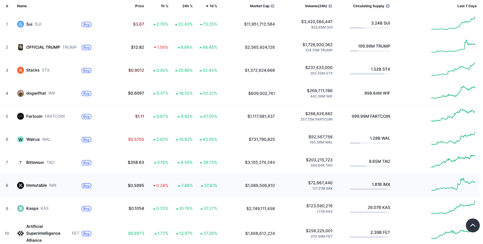Click the Kaspa coin logo icon

[x=21, y=209]
